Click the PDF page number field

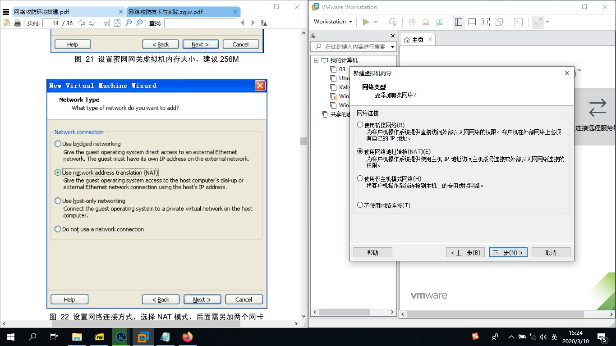pyautogui.click(x=52, y=23)
